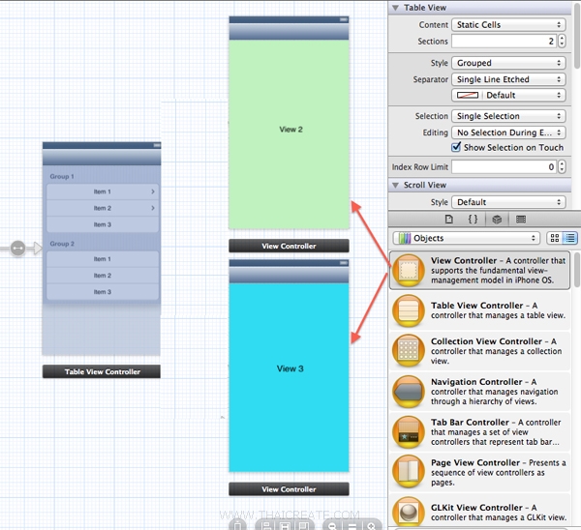Viewport: 581px width, 530px height.
Task: Open Editing dropdown showing No Selection During
Action: 508,132
